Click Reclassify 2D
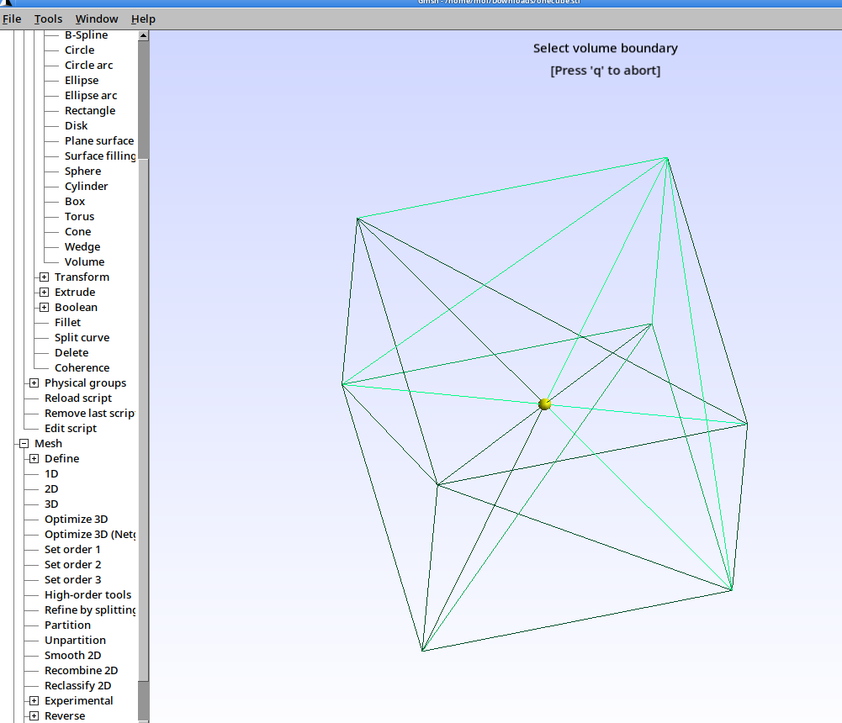 78,685
